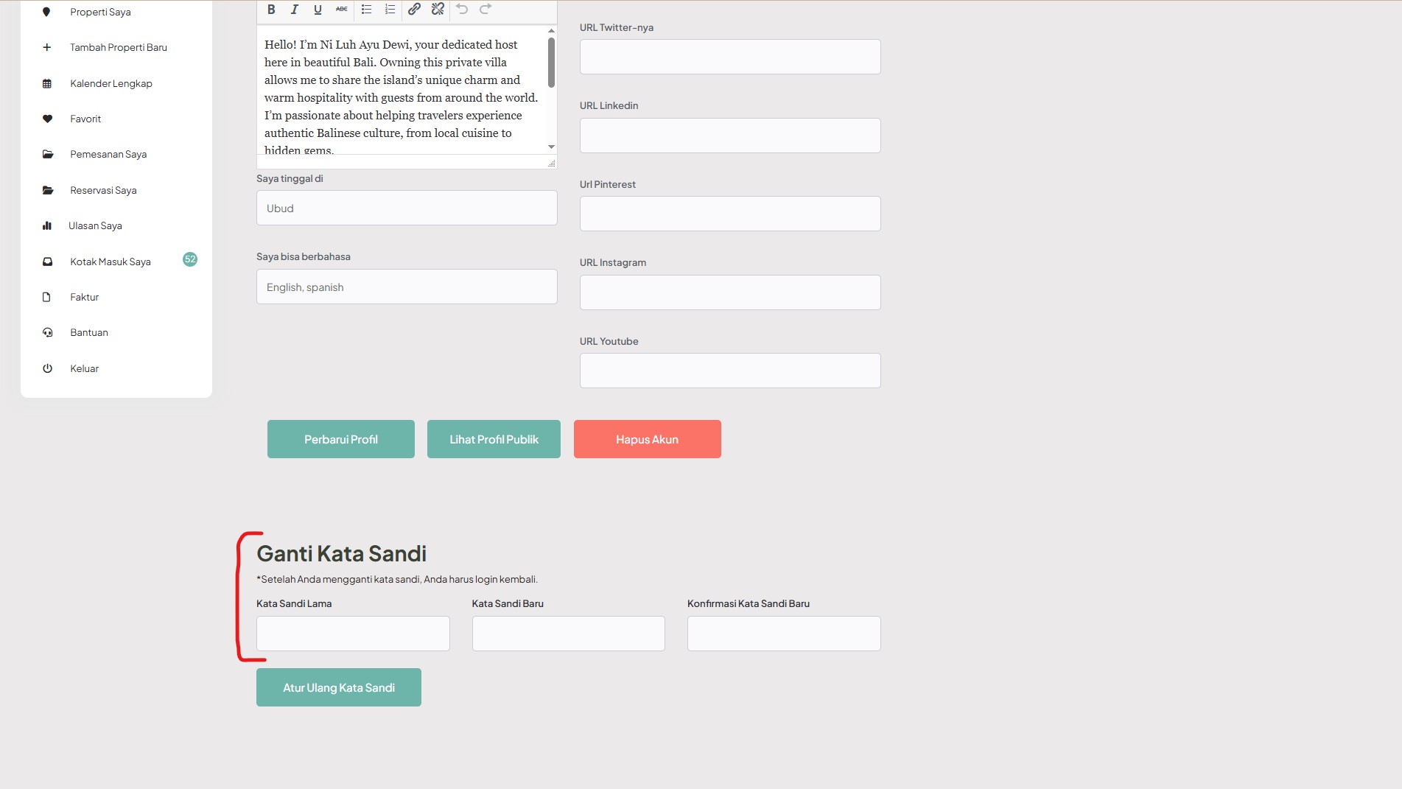Click the plus icon beside Tambah Properti Baru
The height and width of the screenshot is (789, 1402).
tap(46, 47)
